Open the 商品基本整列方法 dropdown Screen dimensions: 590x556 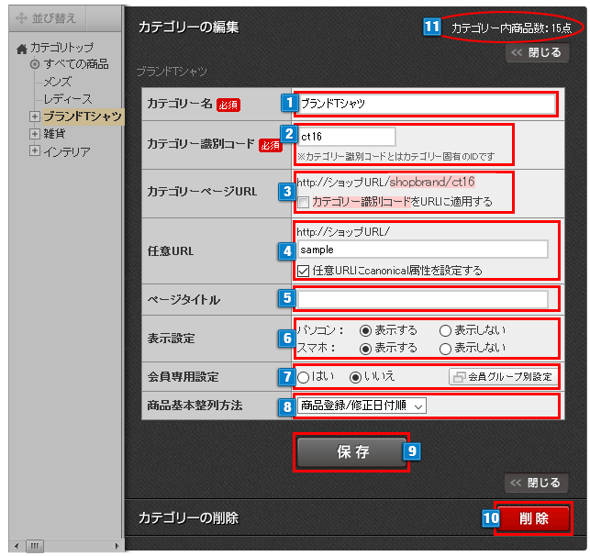tap(362, 406)
